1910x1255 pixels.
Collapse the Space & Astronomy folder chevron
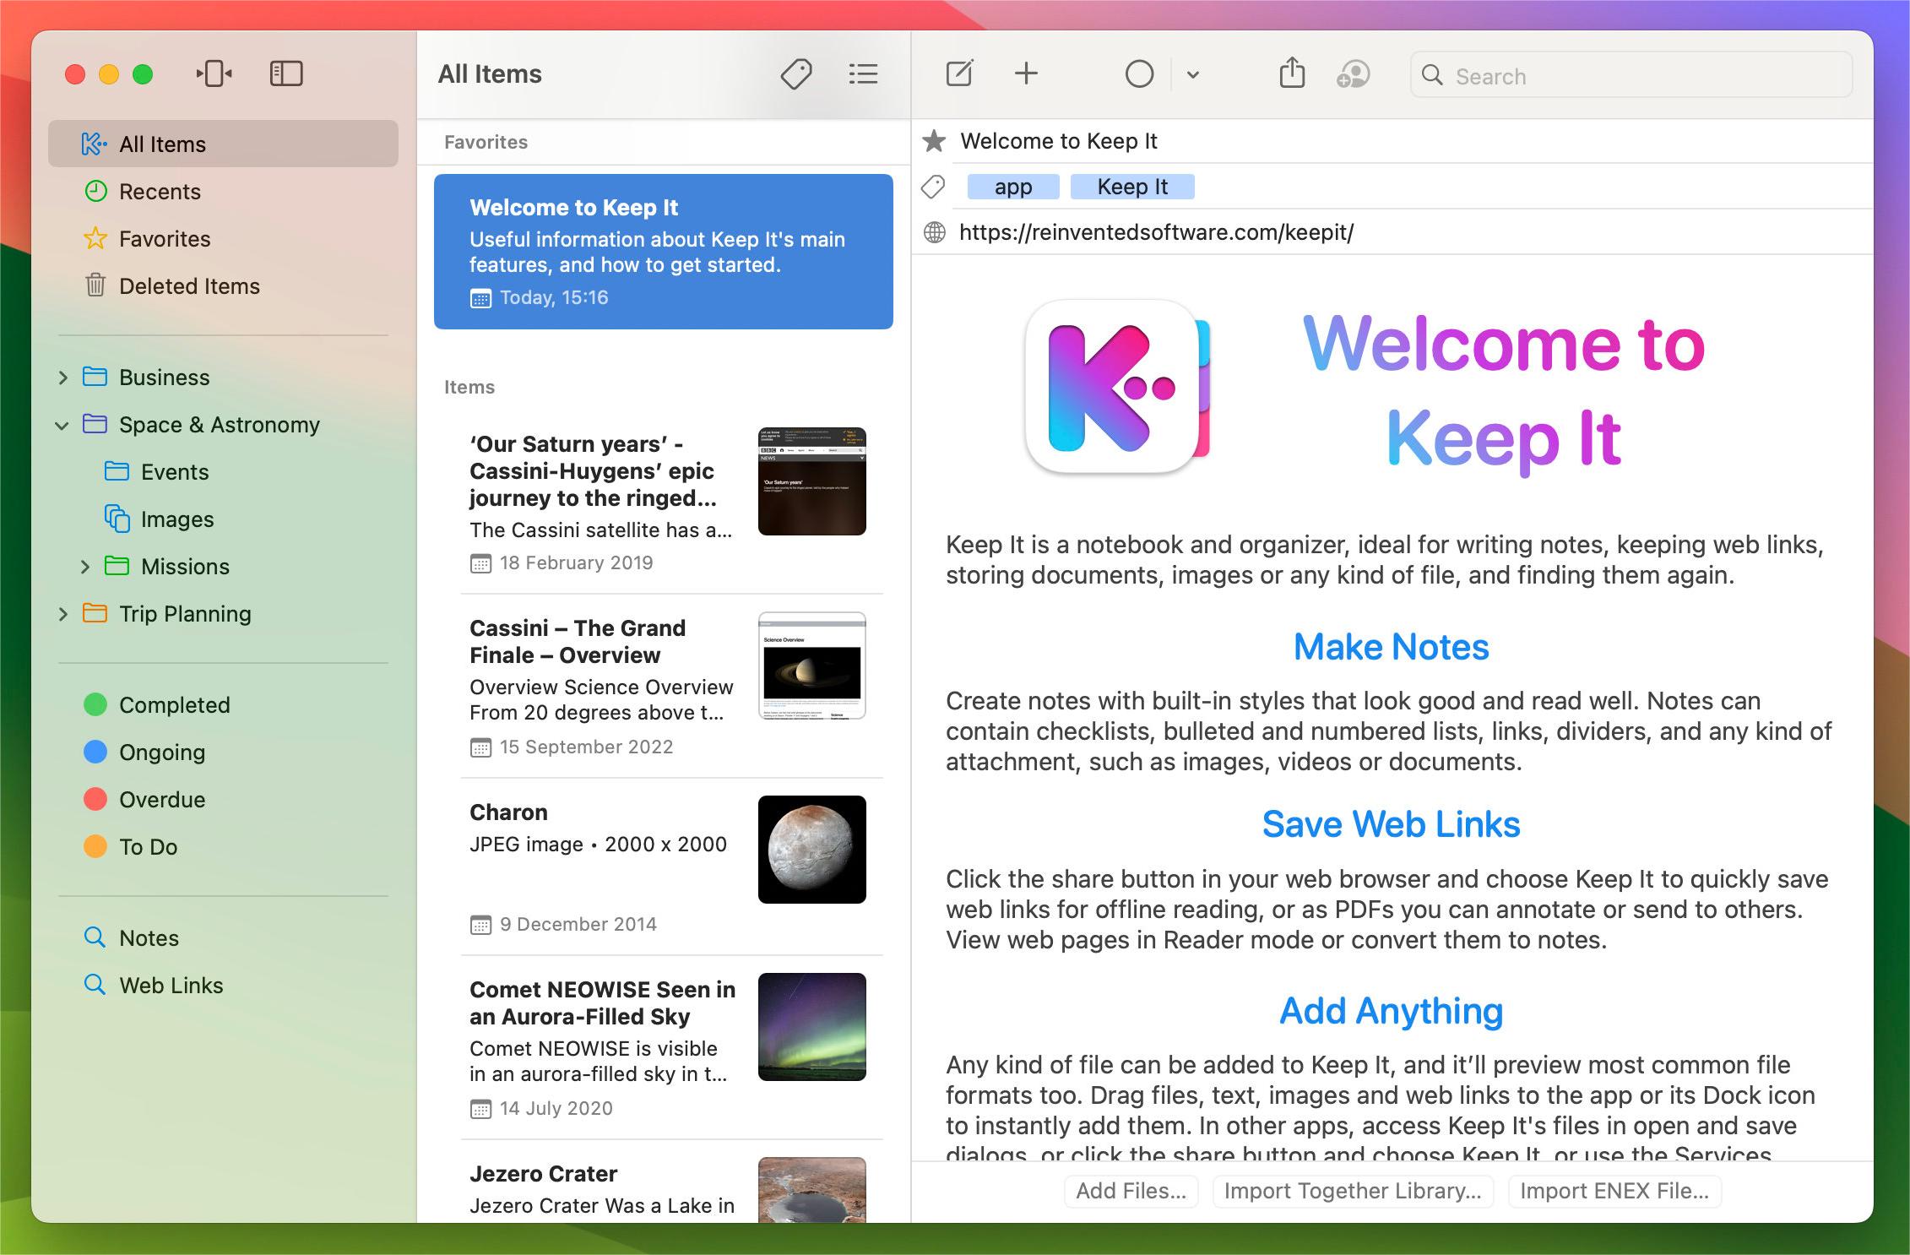(62, 425)
